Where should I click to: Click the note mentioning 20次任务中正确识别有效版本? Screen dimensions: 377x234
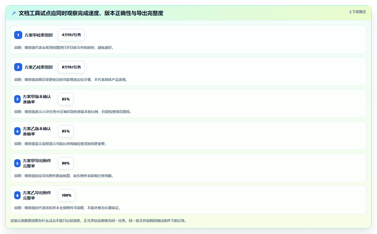point(73,112)
